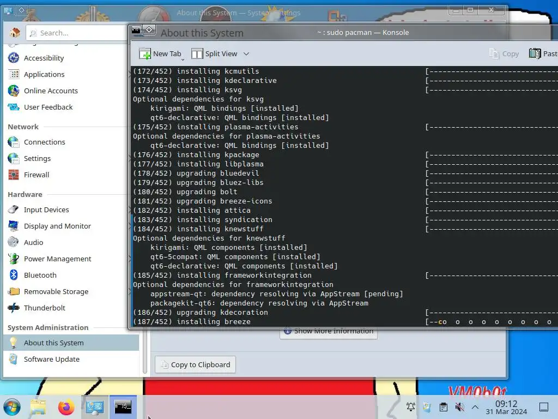Click System Settings home icon
Image resolution: width=558 pixels, height=419 pixels.
15,33
